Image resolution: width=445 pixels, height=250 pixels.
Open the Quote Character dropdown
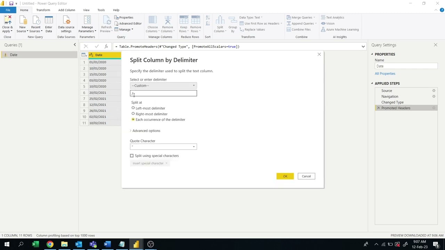pyautogui.click(x=163, y=147)
